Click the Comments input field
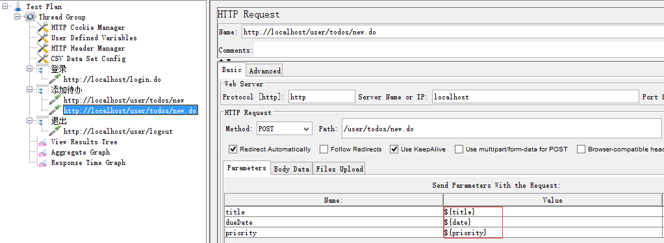664x243 pixels. point(459,49)
